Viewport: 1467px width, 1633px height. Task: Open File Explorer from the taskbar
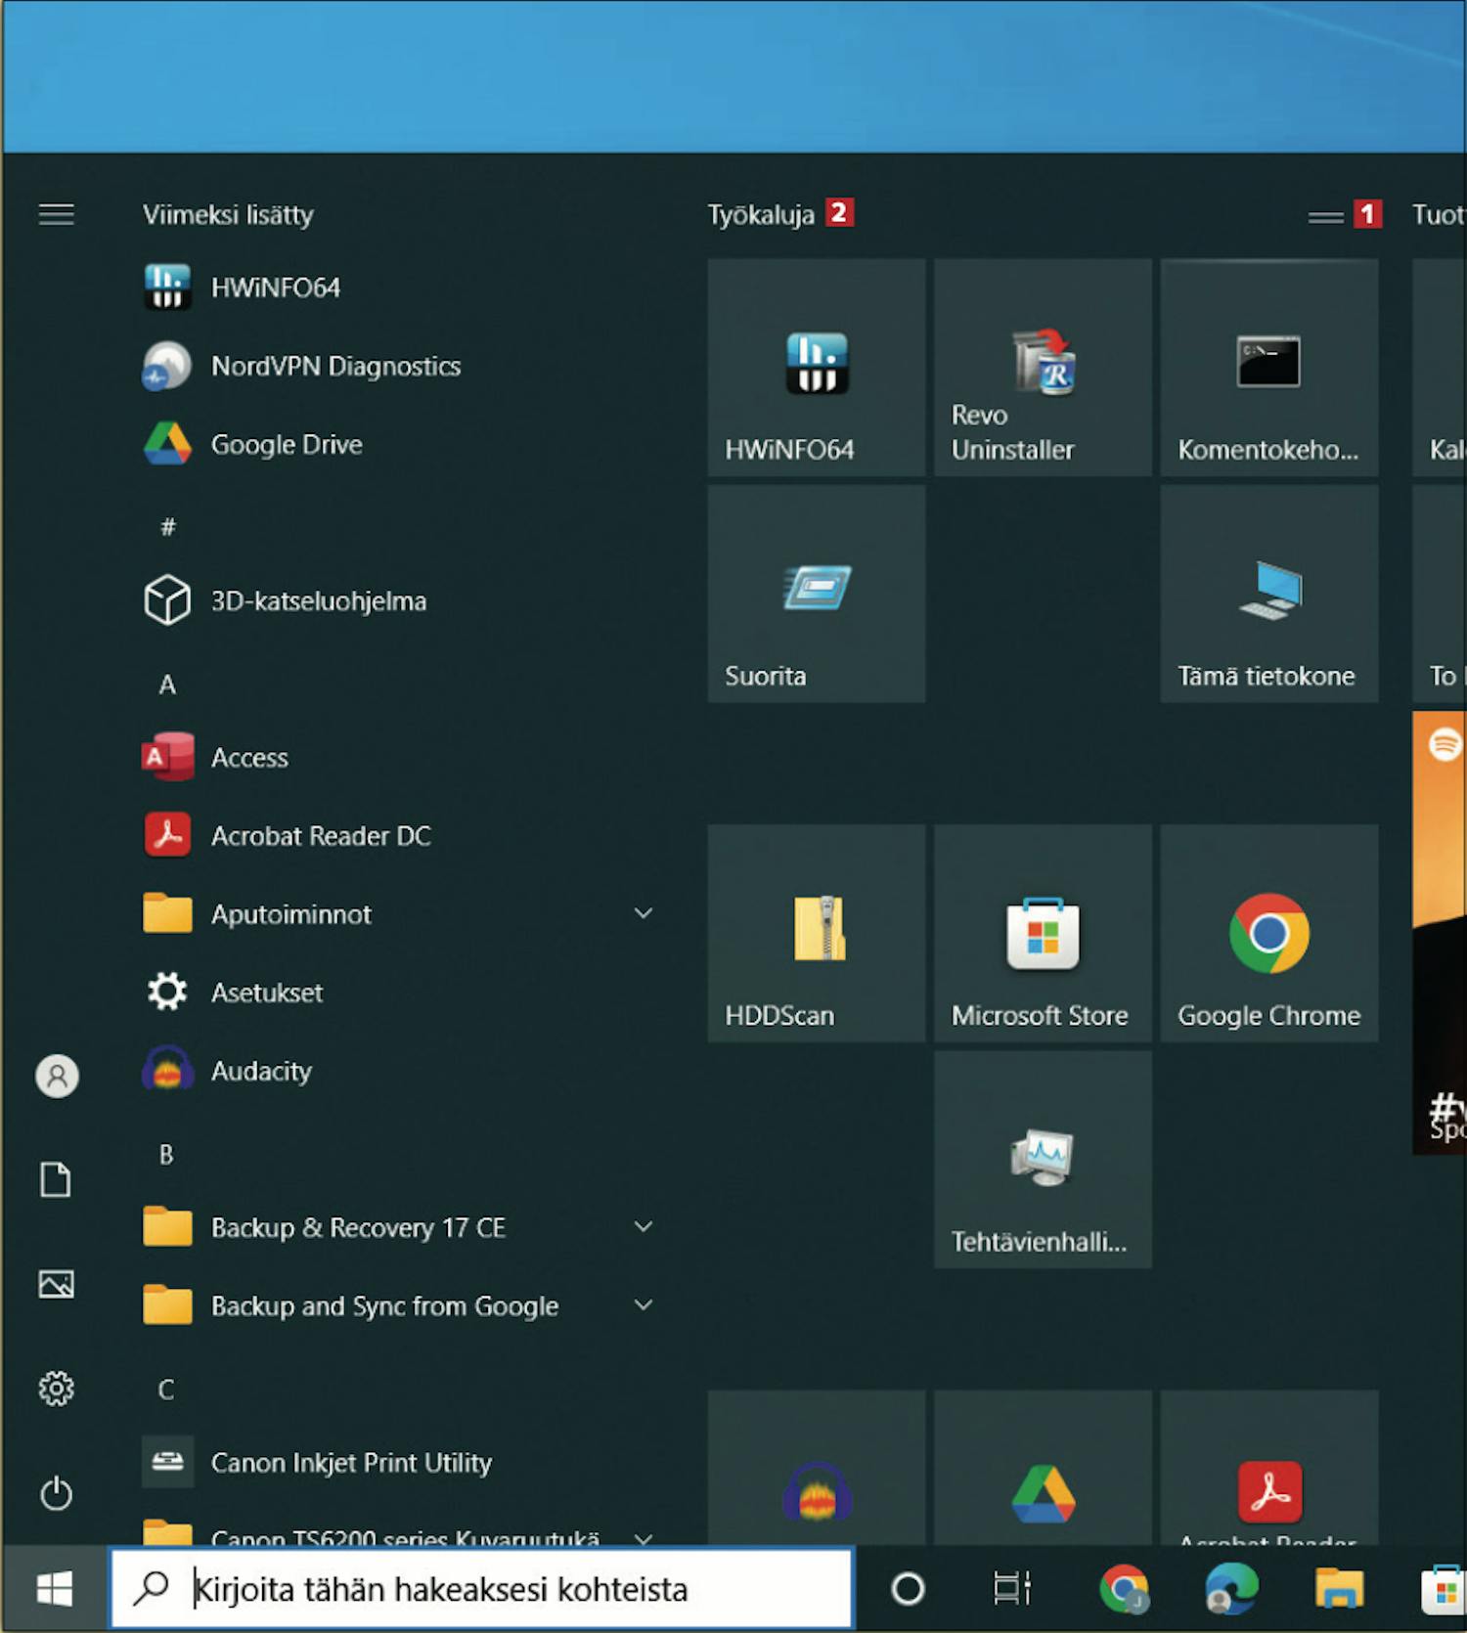click(1339, 1589)
